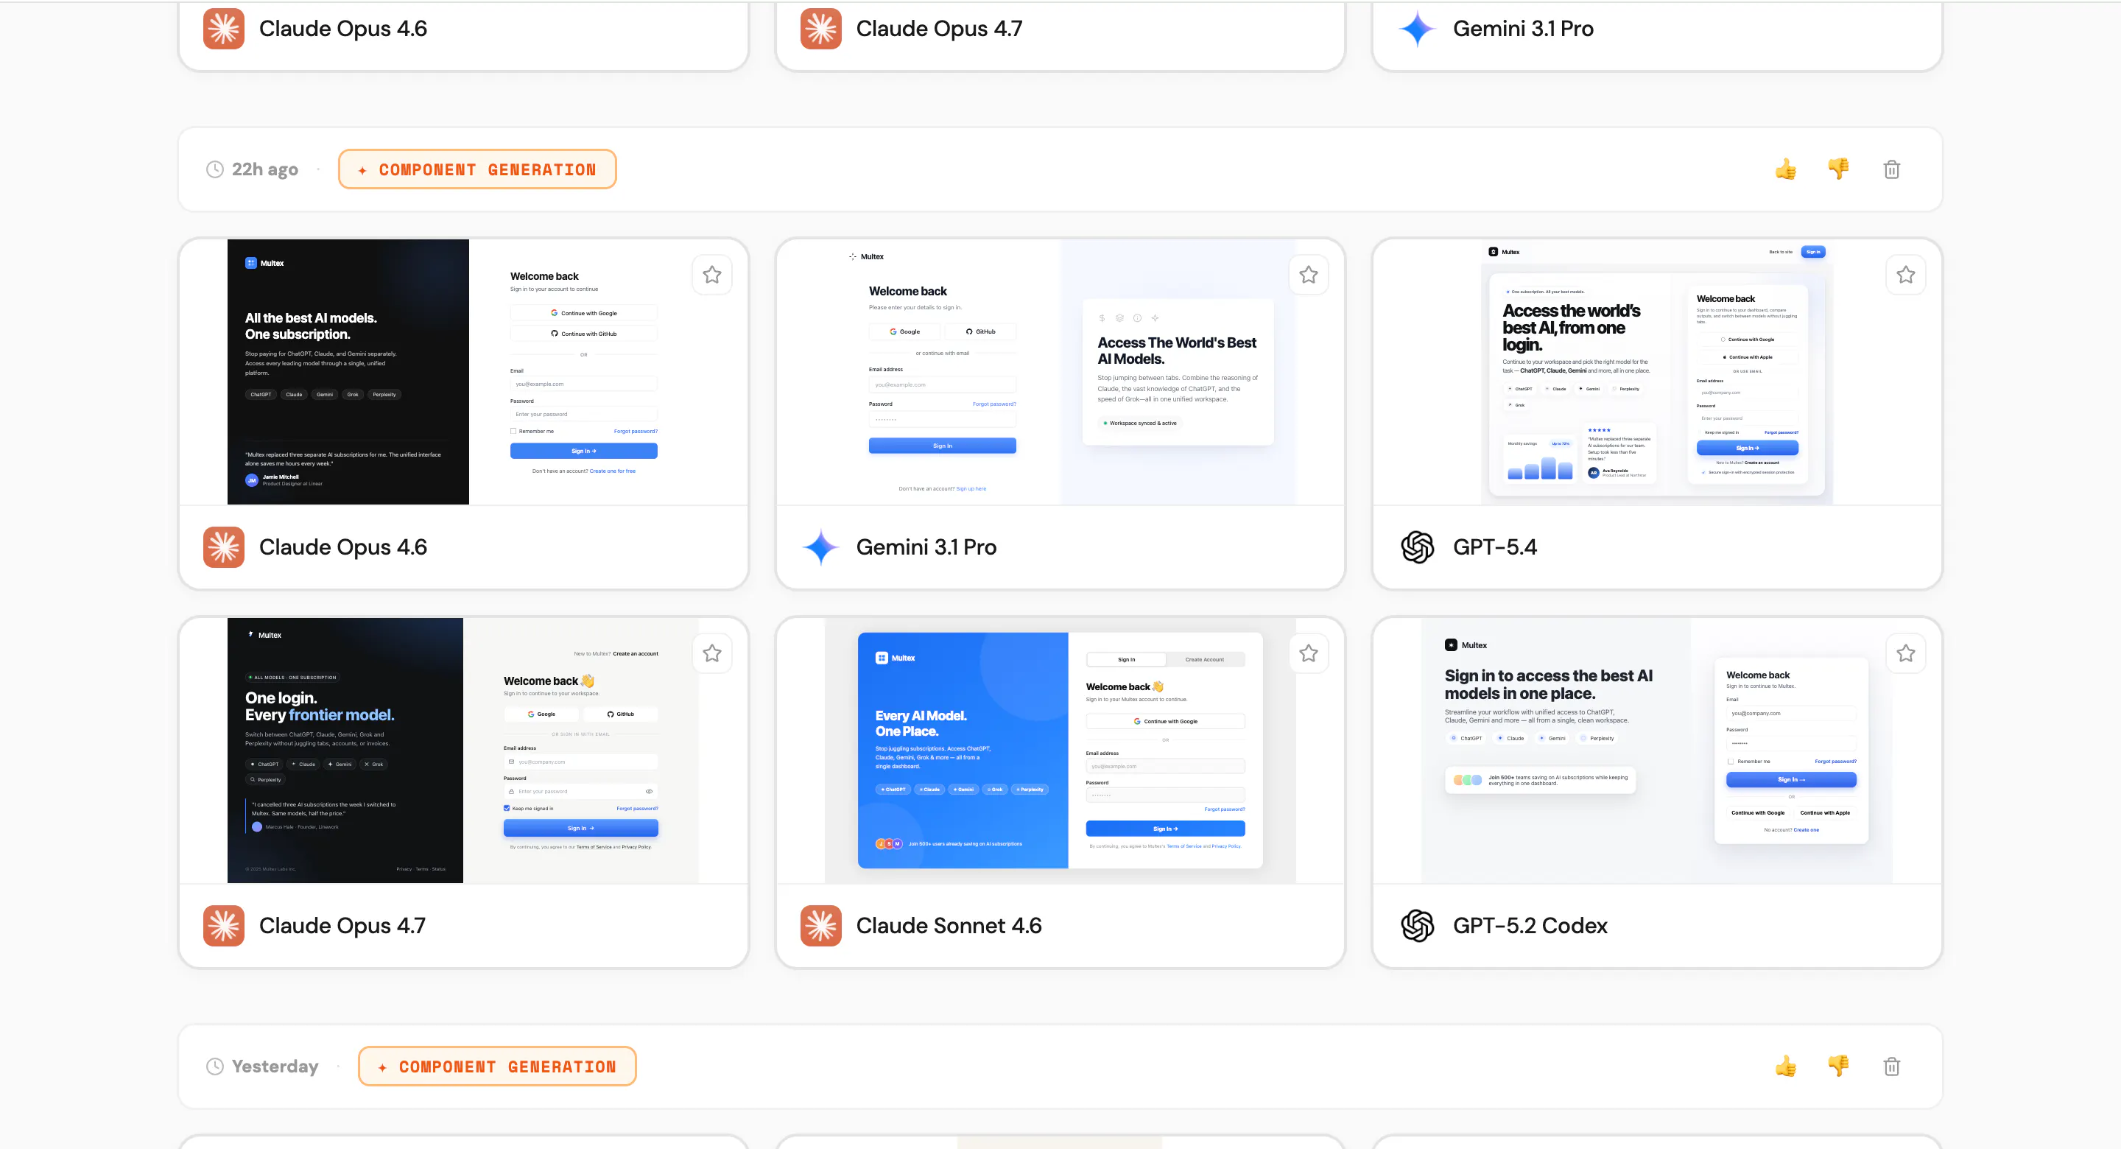The image size is (2121, 1149).
Task: Favorite the GPT-5.2 Codex card with its star
Action: pyautogui.click(x=1905, y=654)
